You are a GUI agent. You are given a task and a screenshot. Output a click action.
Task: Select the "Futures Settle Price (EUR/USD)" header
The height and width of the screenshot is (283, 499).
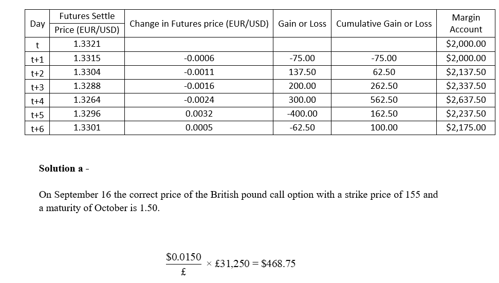pos(87,23)
